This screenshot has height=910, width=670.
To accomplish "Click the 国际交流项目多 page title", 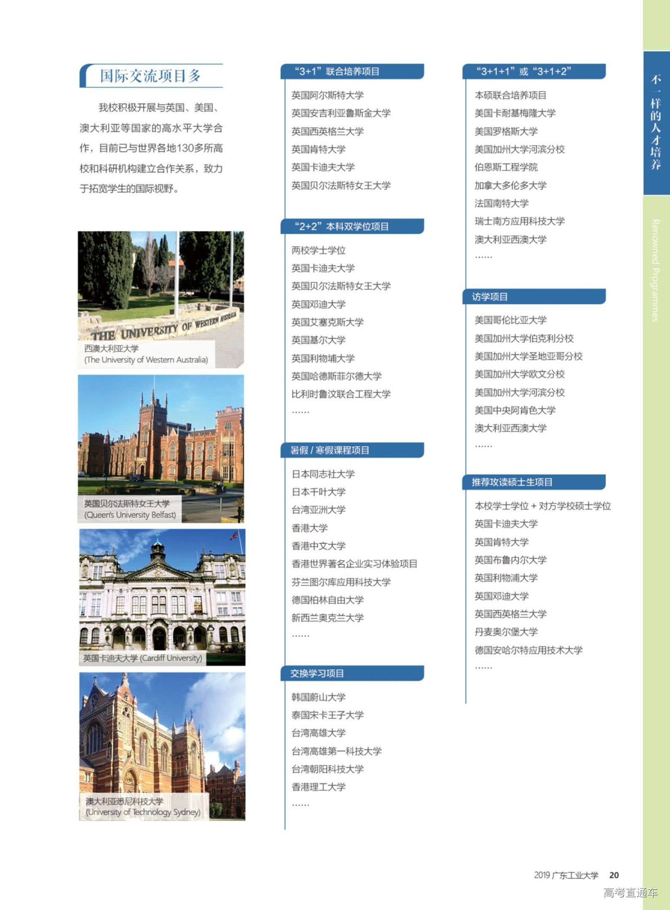I will point(150,76).
